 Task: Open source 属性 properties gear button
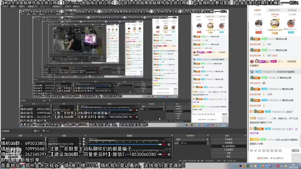click(x=37, y=131)
